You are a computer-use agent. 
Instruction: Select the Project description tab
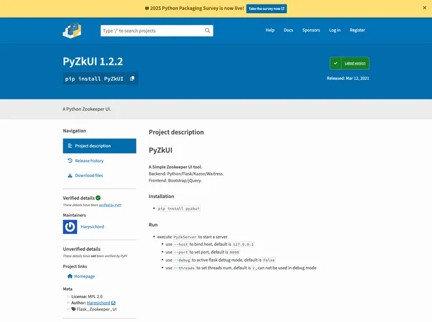pyautogui.click(x=99, y=146)
